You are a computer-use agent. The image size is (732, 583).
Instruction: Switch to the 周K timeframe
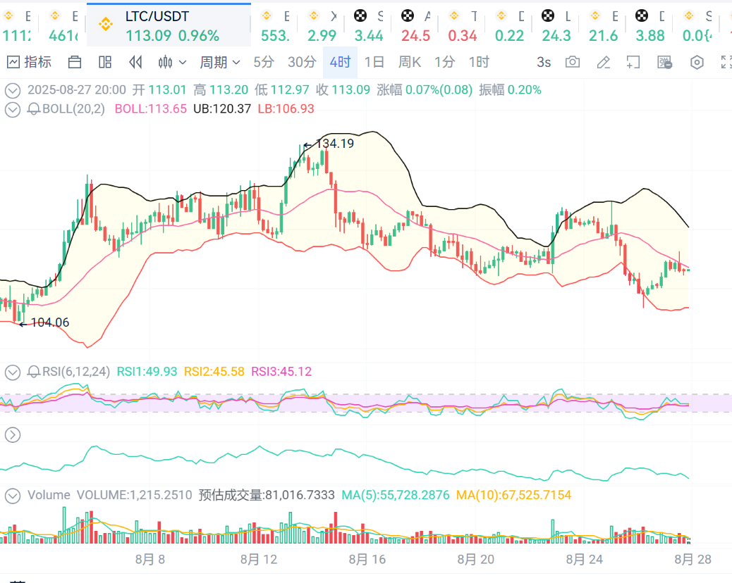(x=410, y=62)
